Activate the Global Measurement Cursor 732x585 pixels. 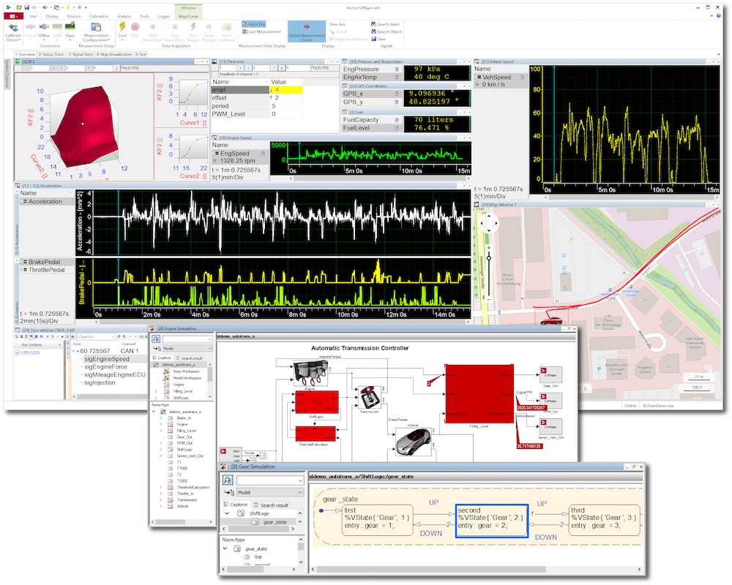307,32
